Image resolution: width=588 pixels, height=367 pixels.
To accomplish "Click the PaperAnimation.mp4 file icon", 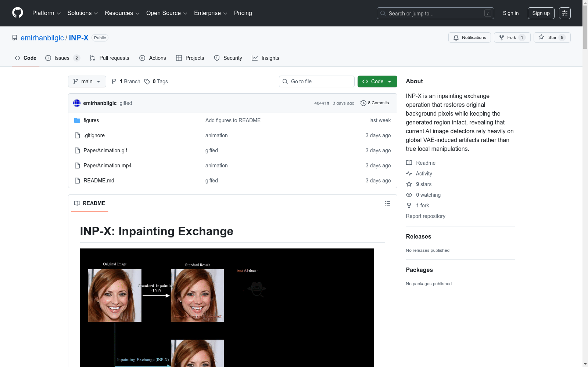I will (x=77, y=166).
